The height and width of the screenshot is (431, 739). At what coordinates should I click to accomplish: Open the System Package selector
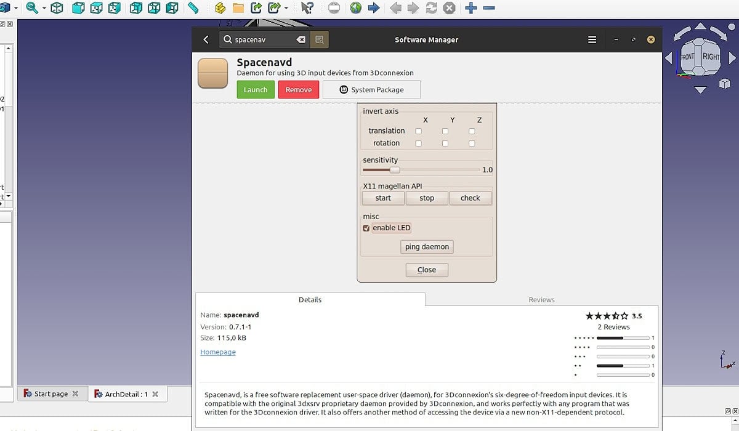click(371, 90)
